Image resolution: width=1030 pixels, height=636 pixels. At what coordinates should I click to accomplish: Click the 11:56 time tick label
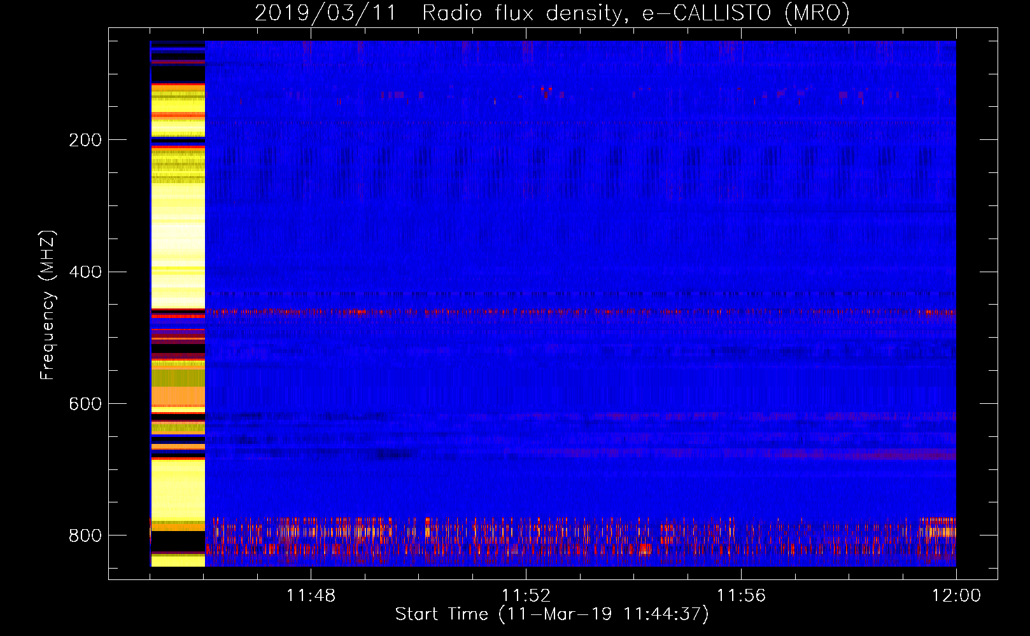click(x=741, y=596)
